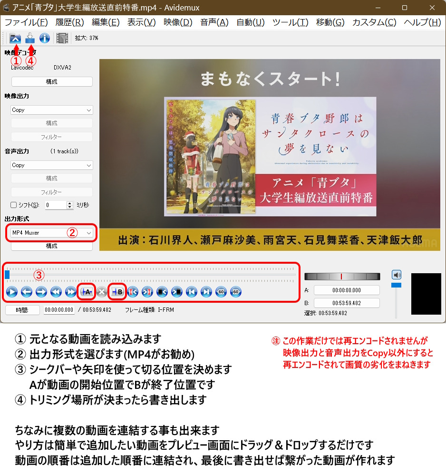
Task: Click the 時間 button
Action: [x=22, y=310]
